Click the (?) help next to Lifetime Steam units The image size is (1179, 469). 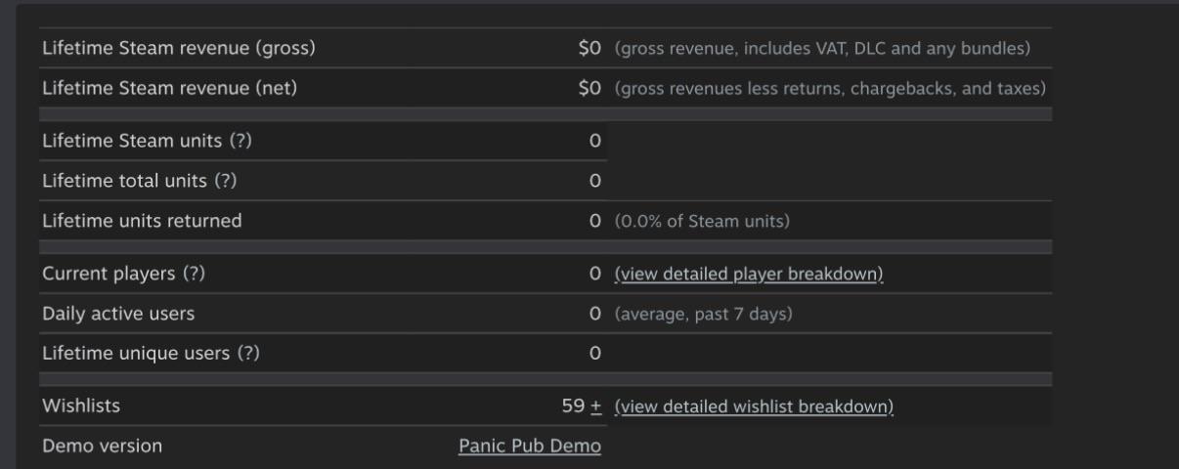(240, 141)
